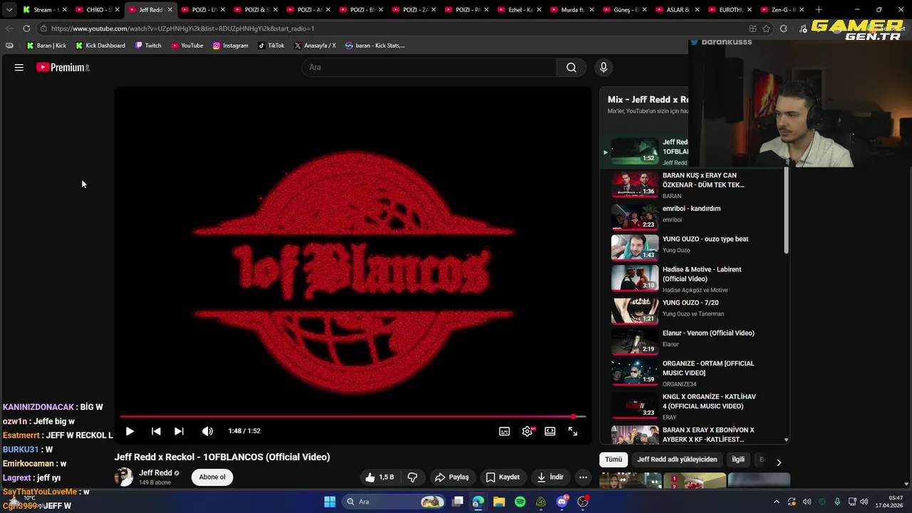Click the browser address bar URL

[x=182, y=28]
